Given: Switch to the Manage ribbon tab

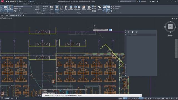Looking at the screenshot, I should [30, 4].
